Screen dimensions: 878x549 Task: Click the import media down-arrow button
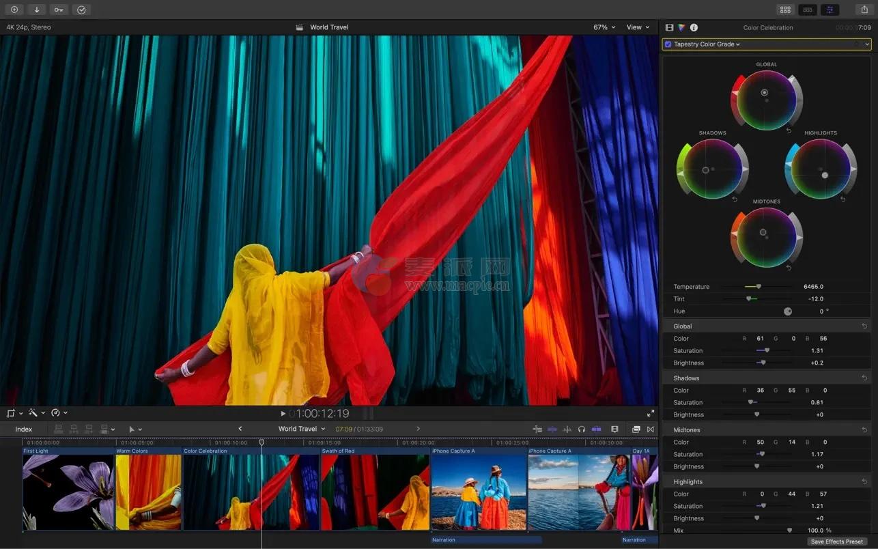click(36, 10)
